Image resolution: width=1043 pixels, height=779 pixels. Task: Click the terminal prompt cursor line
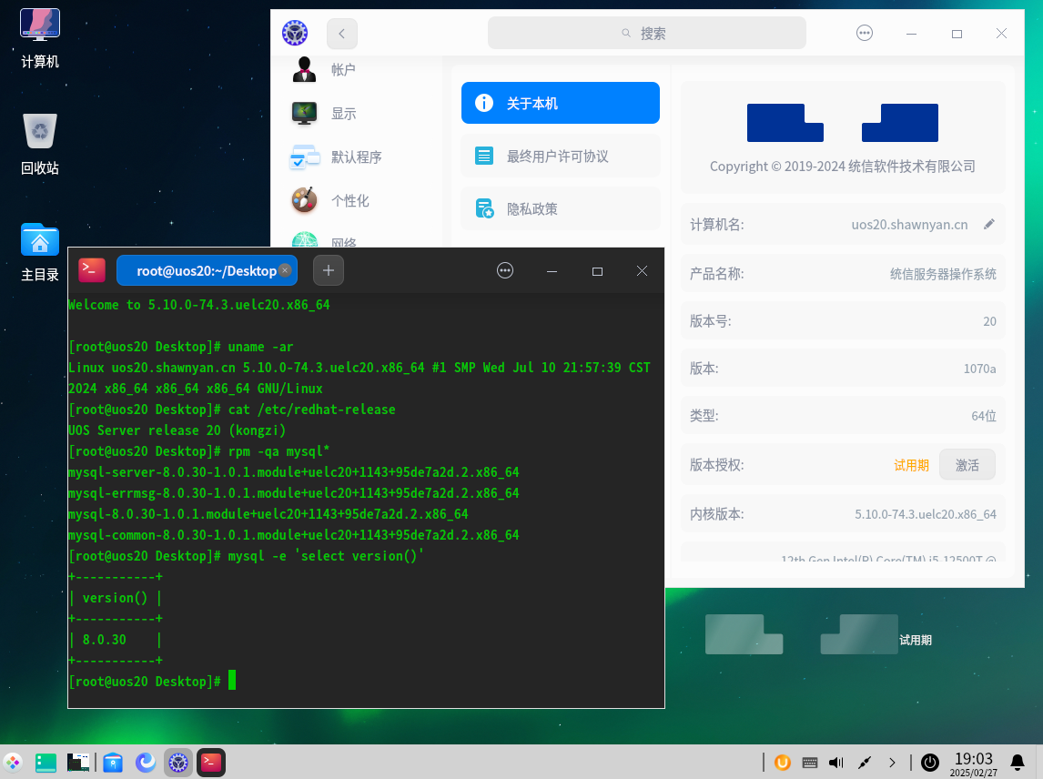tap(152, 682)
